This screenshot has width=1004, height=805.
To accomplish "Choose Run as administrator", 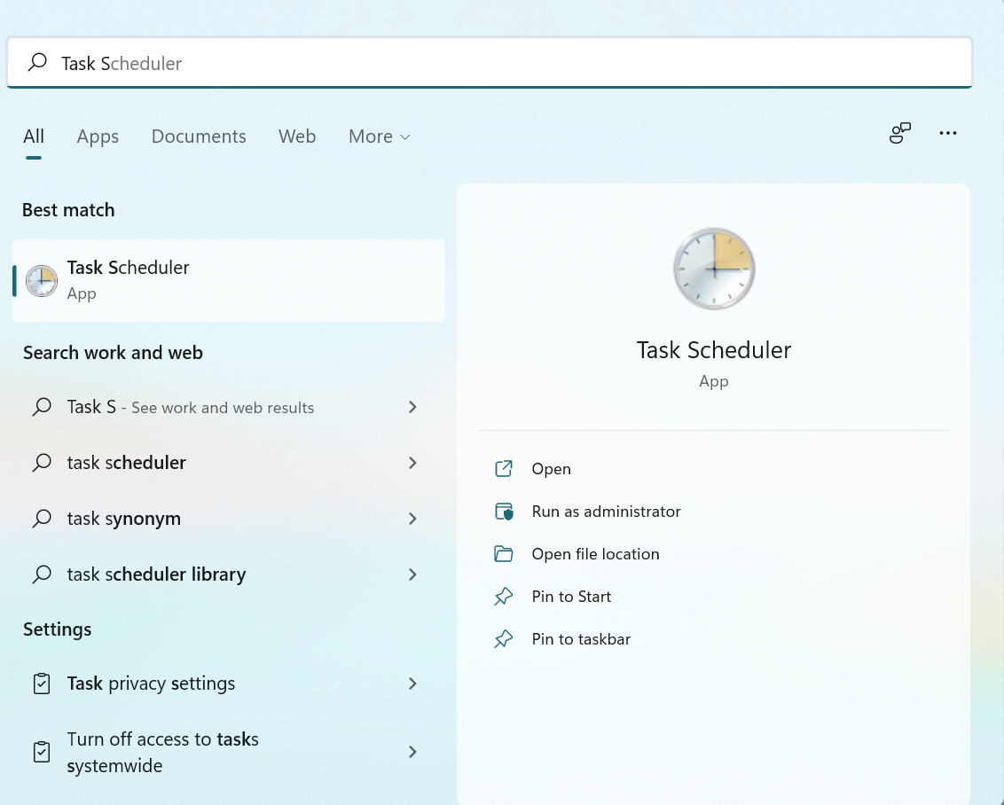I will [606, 512].
